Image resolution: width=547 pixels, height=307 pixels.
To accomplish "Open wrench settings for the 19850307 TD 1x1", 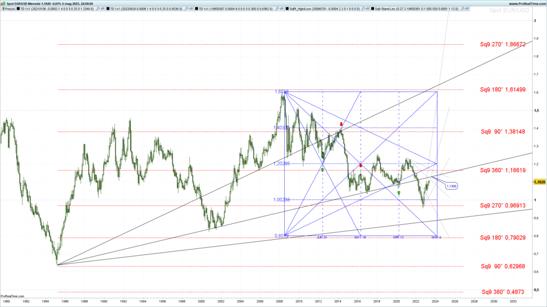I will click(277, 9).
